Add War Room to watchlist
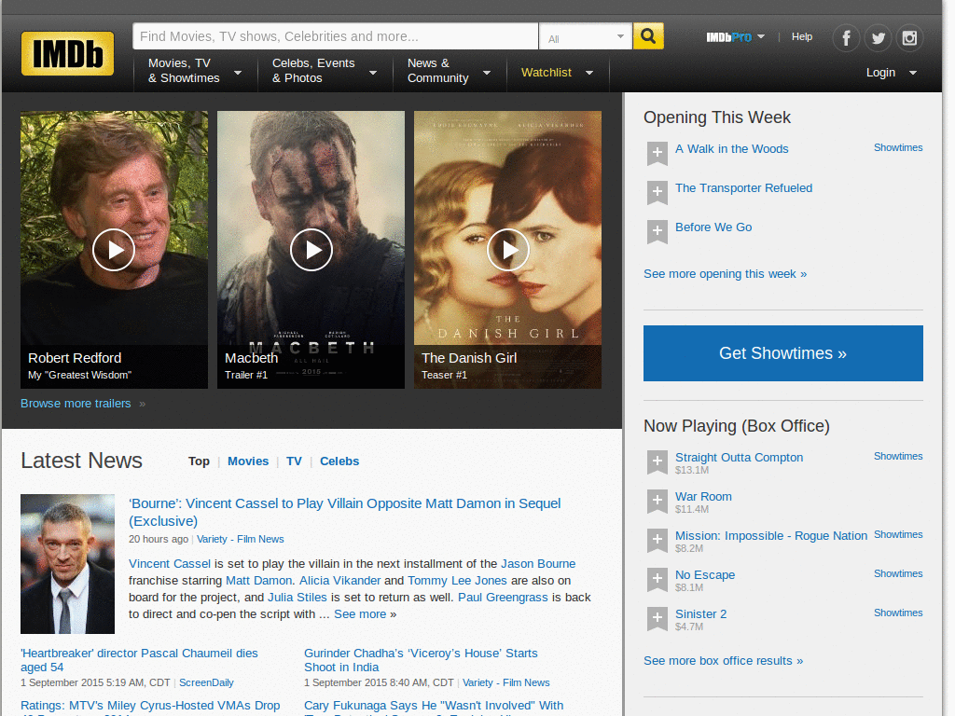This screenshot has height=716, width=955. point(657,501)
